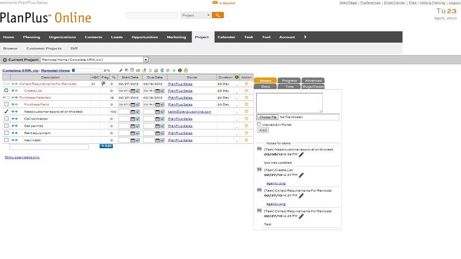Image resolution: width=461 pixels, height=259 pixels.
Task: Click the blue +Add task button
Action: (x=106, y=146)
